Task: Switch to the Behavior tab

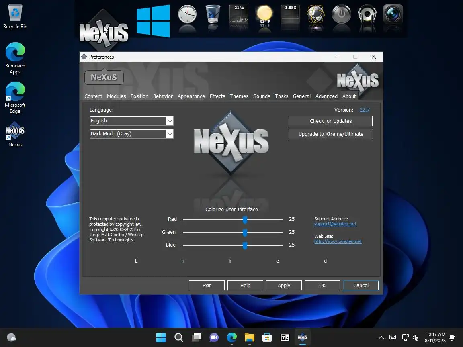Action: (x=163, y=96)
